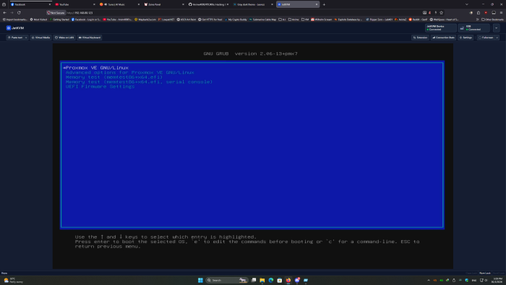
Task: Click Memory test (memtest86+x64.efi) entry
Action: point(114,77)
